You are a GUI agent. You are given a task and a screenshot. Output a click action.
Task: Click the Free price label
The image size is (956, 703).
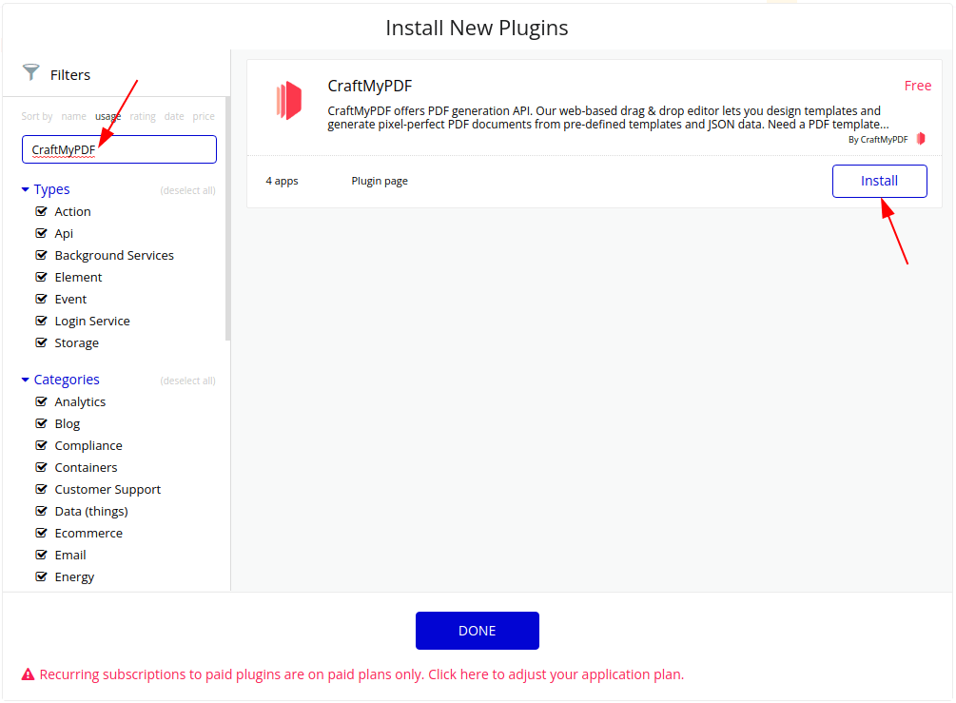click(x=918, y=86)
